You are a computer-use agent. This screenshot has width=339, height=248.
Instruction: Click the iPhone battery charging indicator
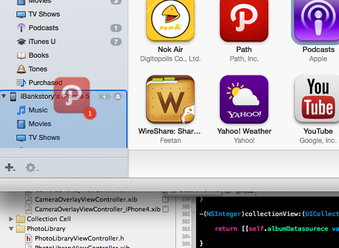[105, 97]
